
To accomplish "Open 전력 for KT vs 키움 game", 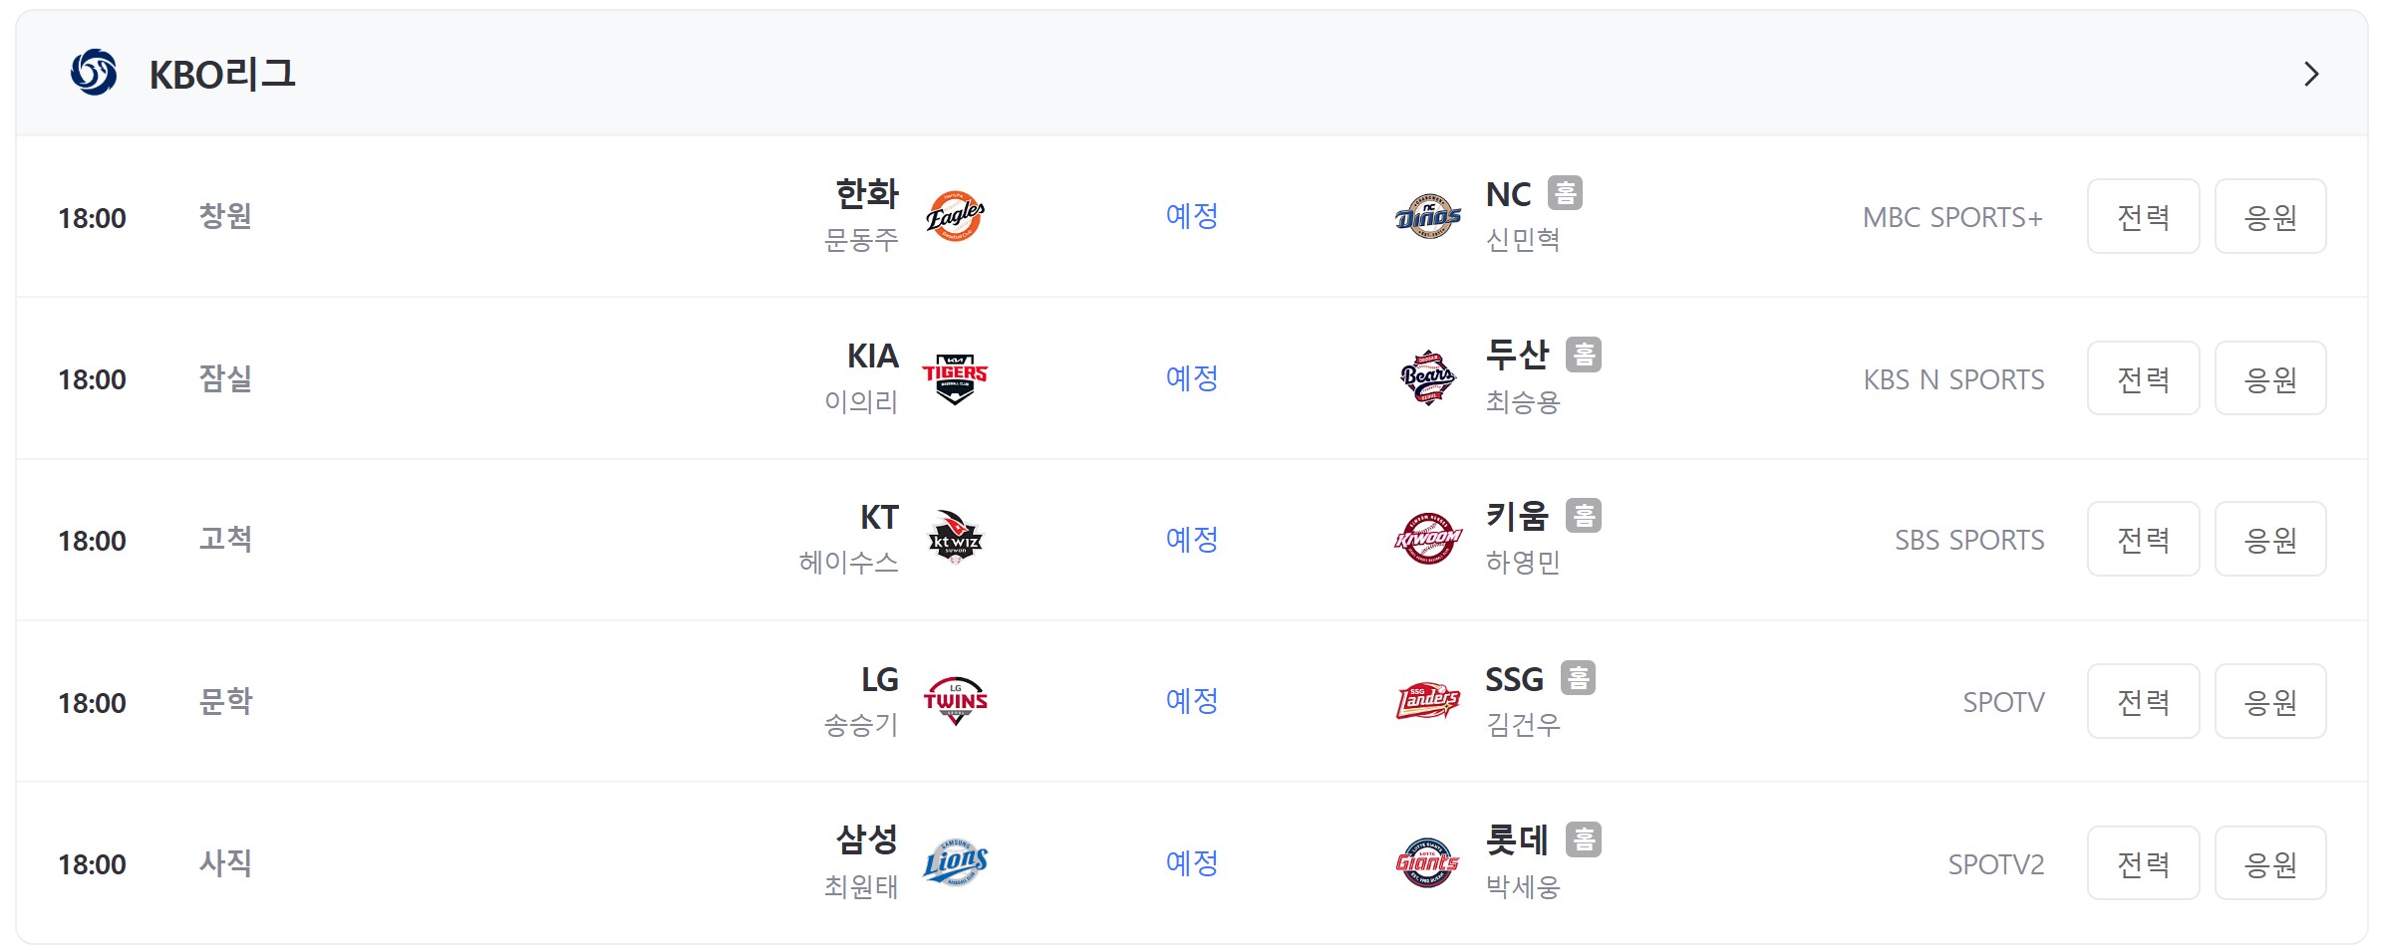I will coord(2143,539).
